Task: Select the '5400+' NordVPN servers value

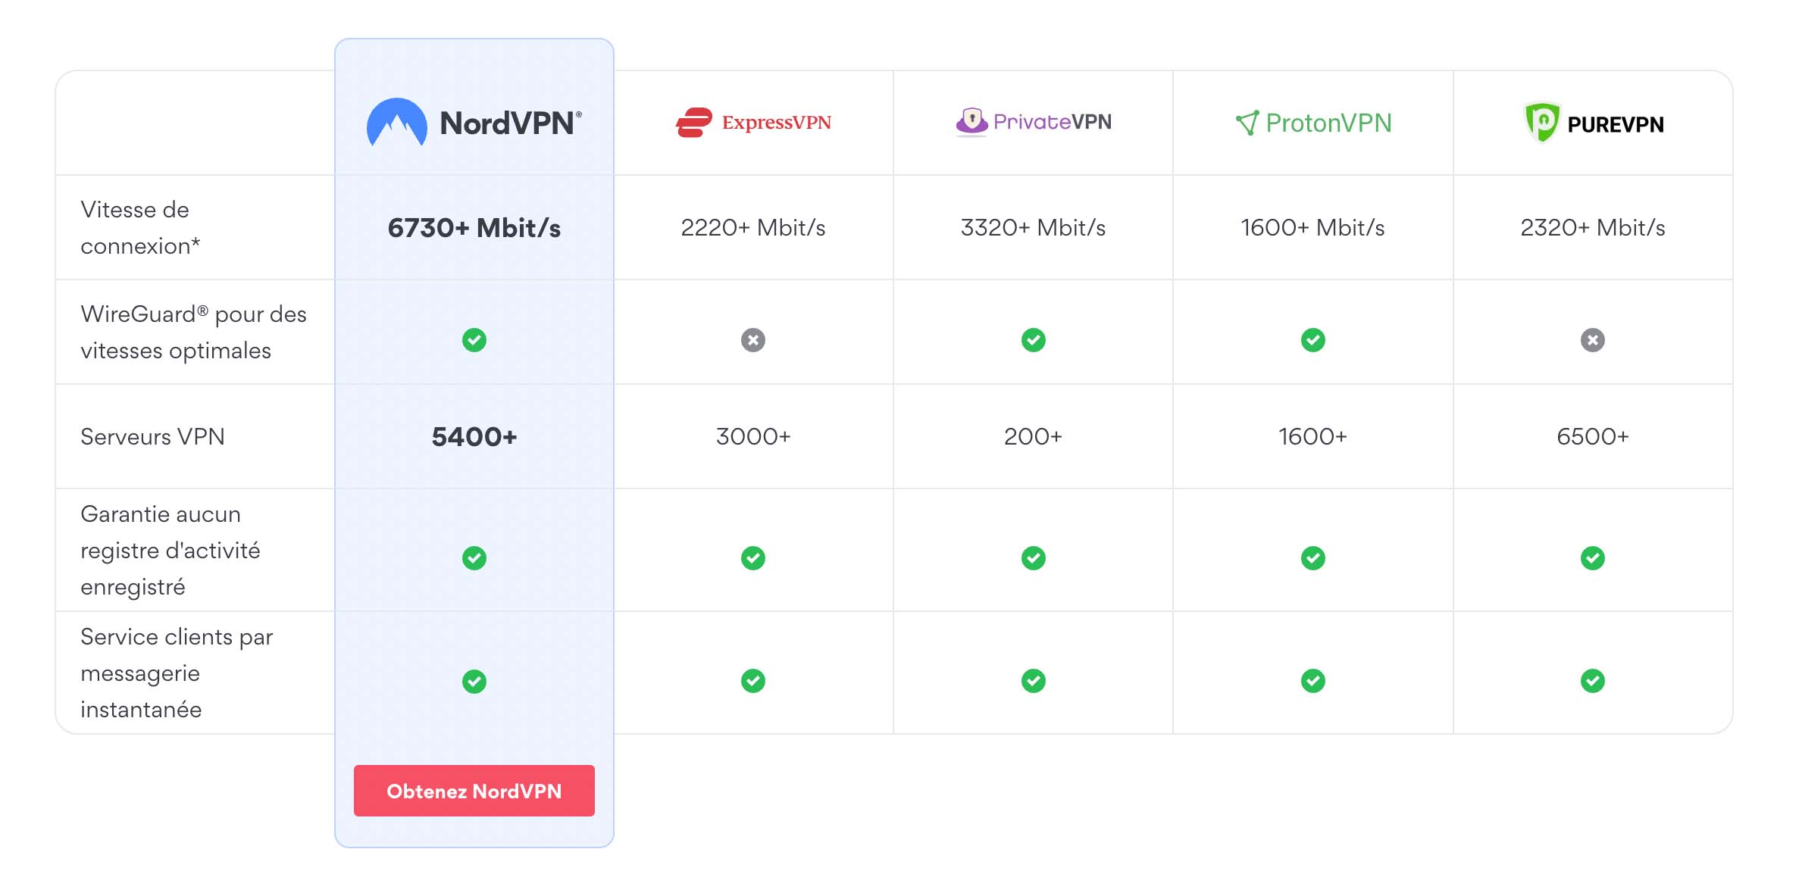Action: pos(474,437)
